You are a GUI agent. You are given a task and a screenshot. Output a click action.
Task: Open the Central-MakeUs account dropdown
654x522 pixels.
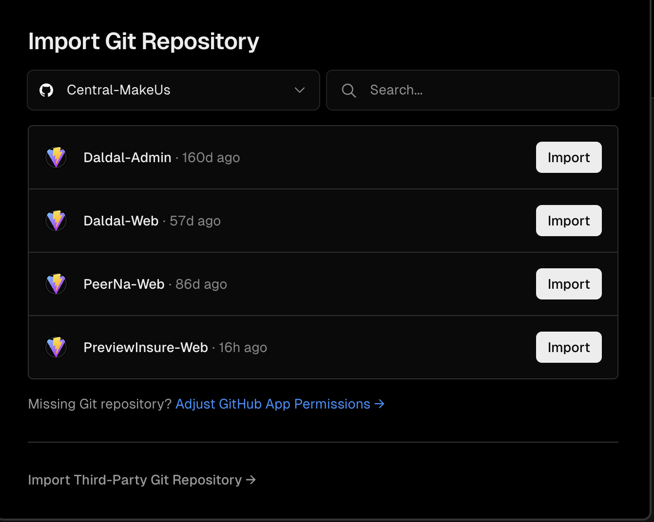click(x=173, y=90)
